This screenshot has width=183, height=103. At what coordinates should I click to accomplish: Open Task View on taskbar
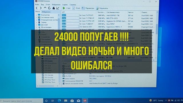click(53, 101)
